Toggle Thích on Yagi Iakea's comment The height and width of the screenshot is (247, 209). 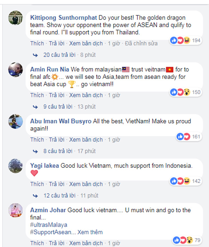37,184
